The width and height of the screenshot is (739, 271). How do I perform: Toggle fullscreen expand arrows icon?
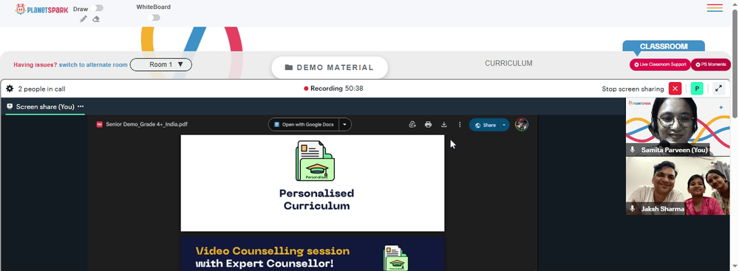(x=719, y=89)
